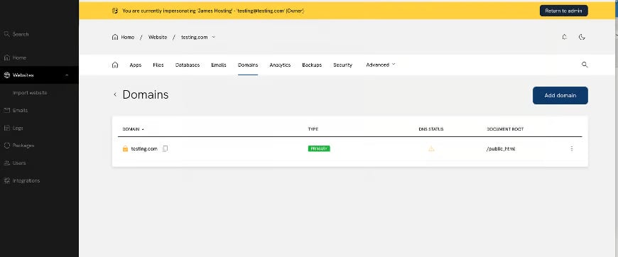Switch to the Files tab
The height and width of the screenshot is (257, 618).
tap(158, 65)
